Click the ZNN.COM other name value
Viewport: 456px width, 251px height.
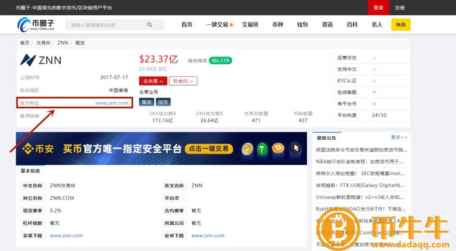point(62,198)
